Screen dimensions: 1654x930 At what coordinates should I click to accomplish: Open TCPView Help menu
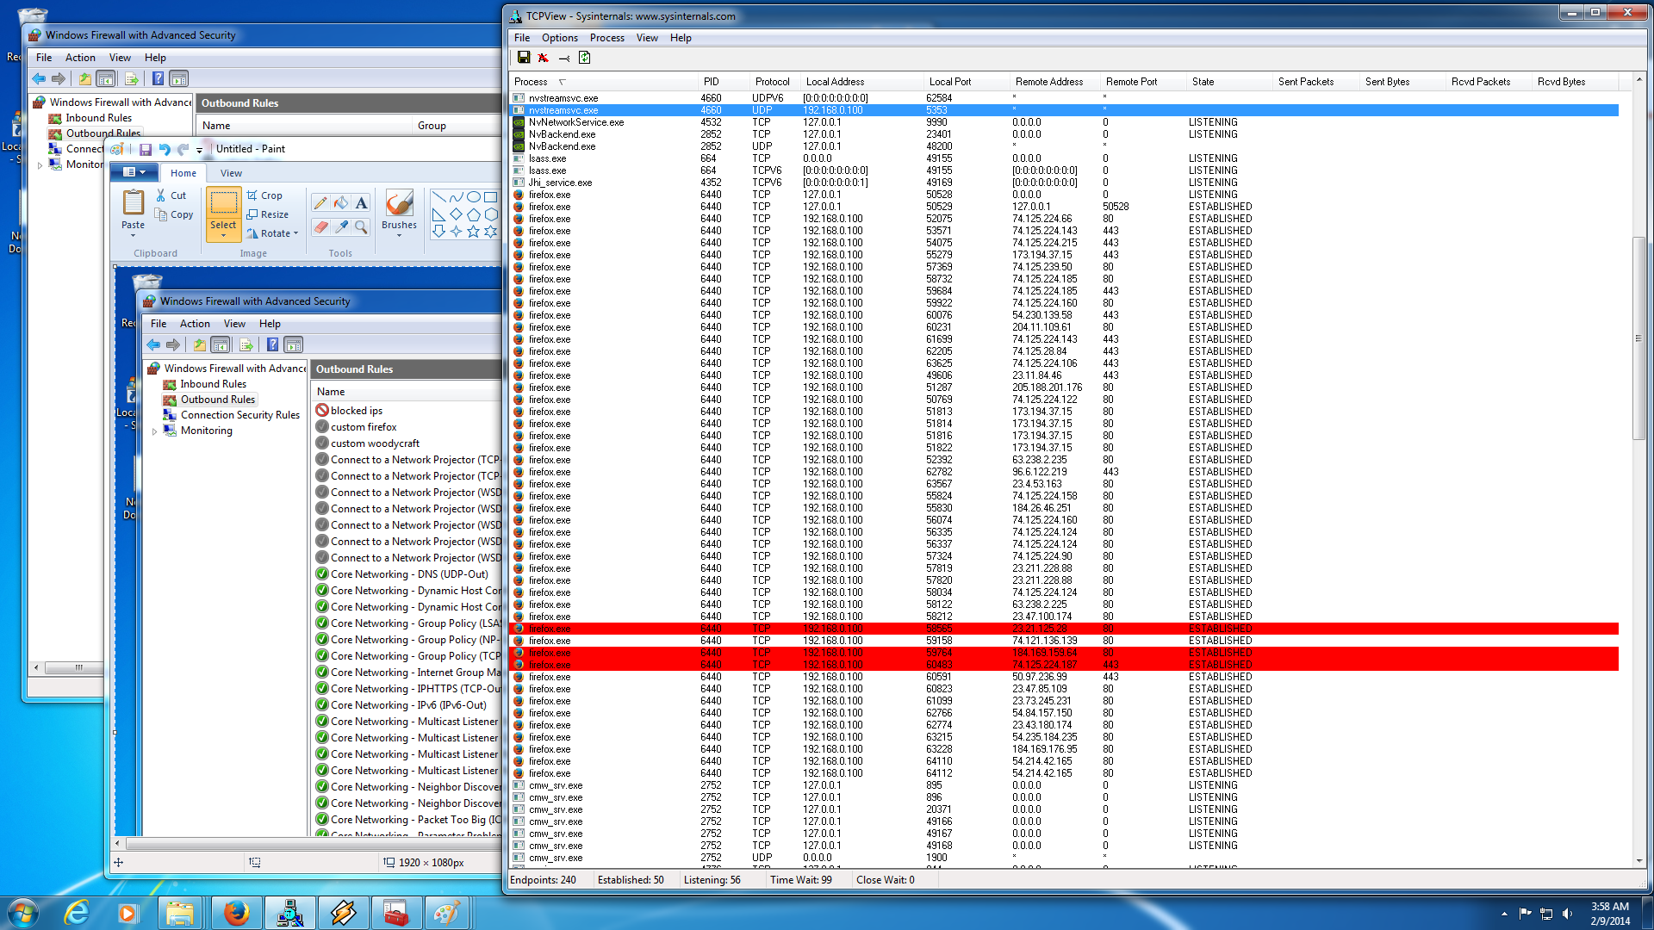(681, 38)
